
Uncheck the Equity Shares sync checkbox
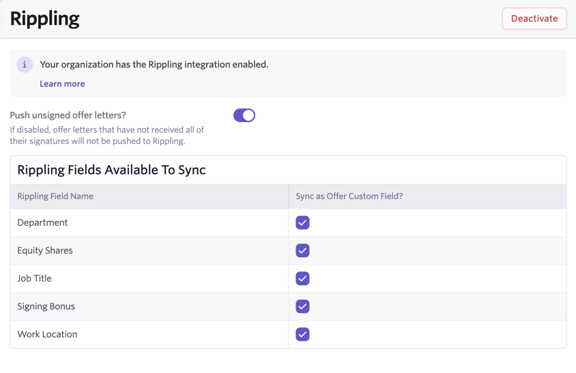click(302, 251)
